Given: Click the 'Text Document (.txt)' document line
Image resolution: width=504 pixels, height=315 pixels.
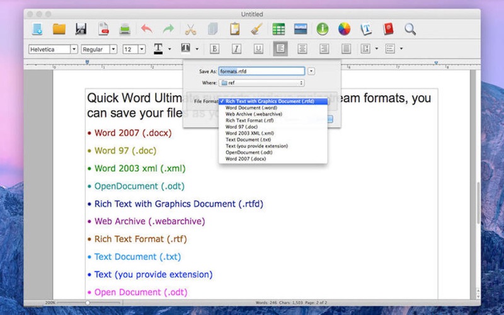Looking at the screenshot, I should click(137, 257).
